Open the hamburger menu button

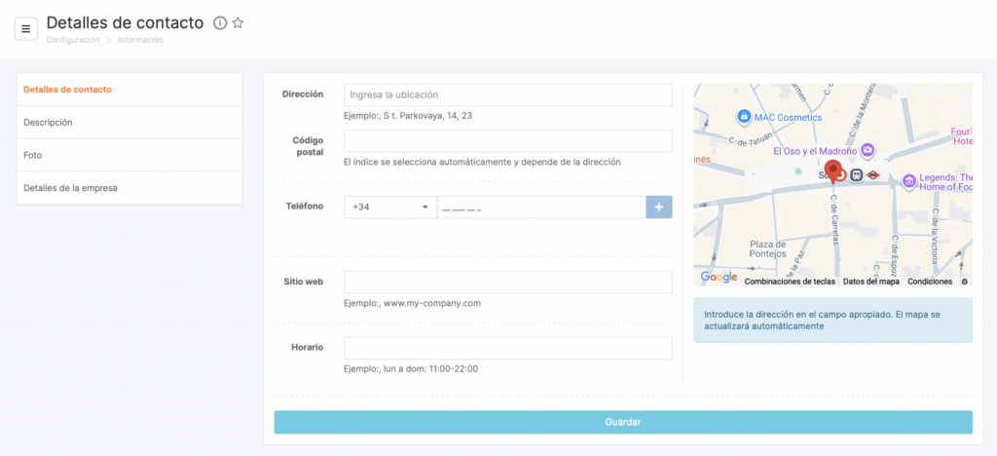[x=26, y=28]
